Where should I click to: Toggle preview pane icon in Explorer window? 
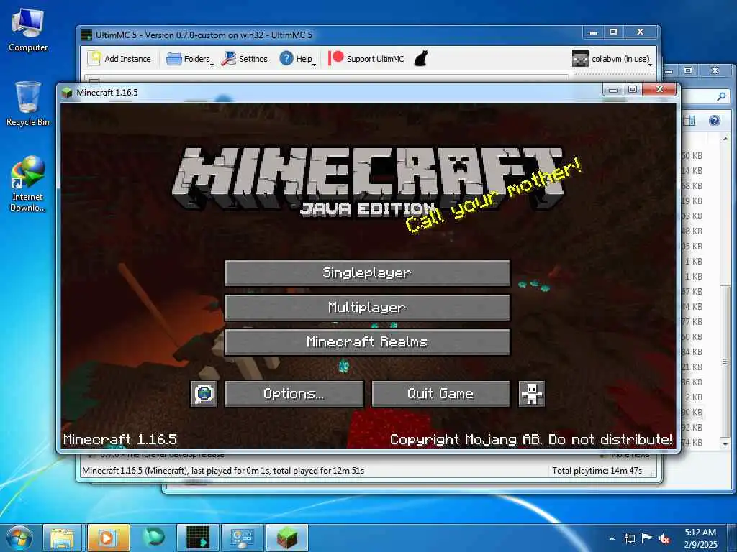pos(689,121)
